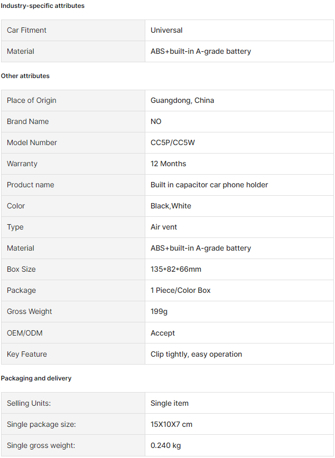Select the 15X10X7 cm package size value
335x458 pixels.
(x=171, y=424)
